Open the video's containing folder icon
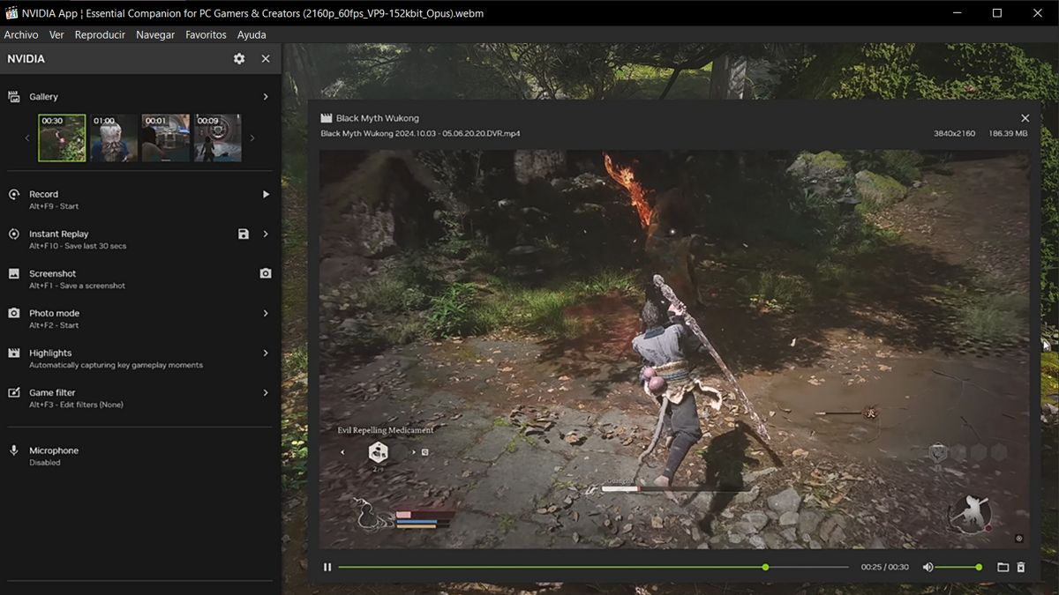1059x595 pixels. click(x=1003, y=567)
